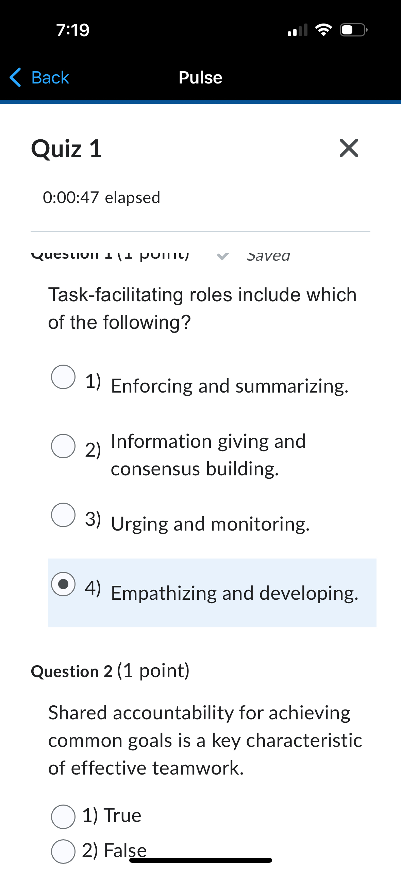Viewport: 401px width, 871px height.
Task: Tap the Wi-Fi icon in status bar
Action: [x=323, y=30]
